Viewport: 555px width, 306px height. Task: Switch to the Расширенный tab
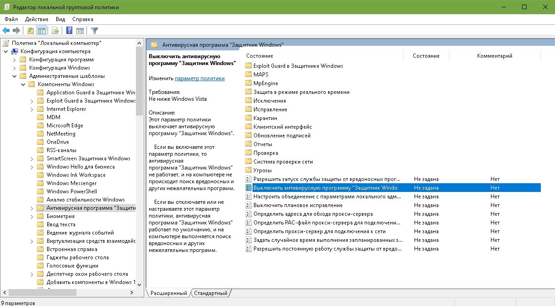(168, 293)
